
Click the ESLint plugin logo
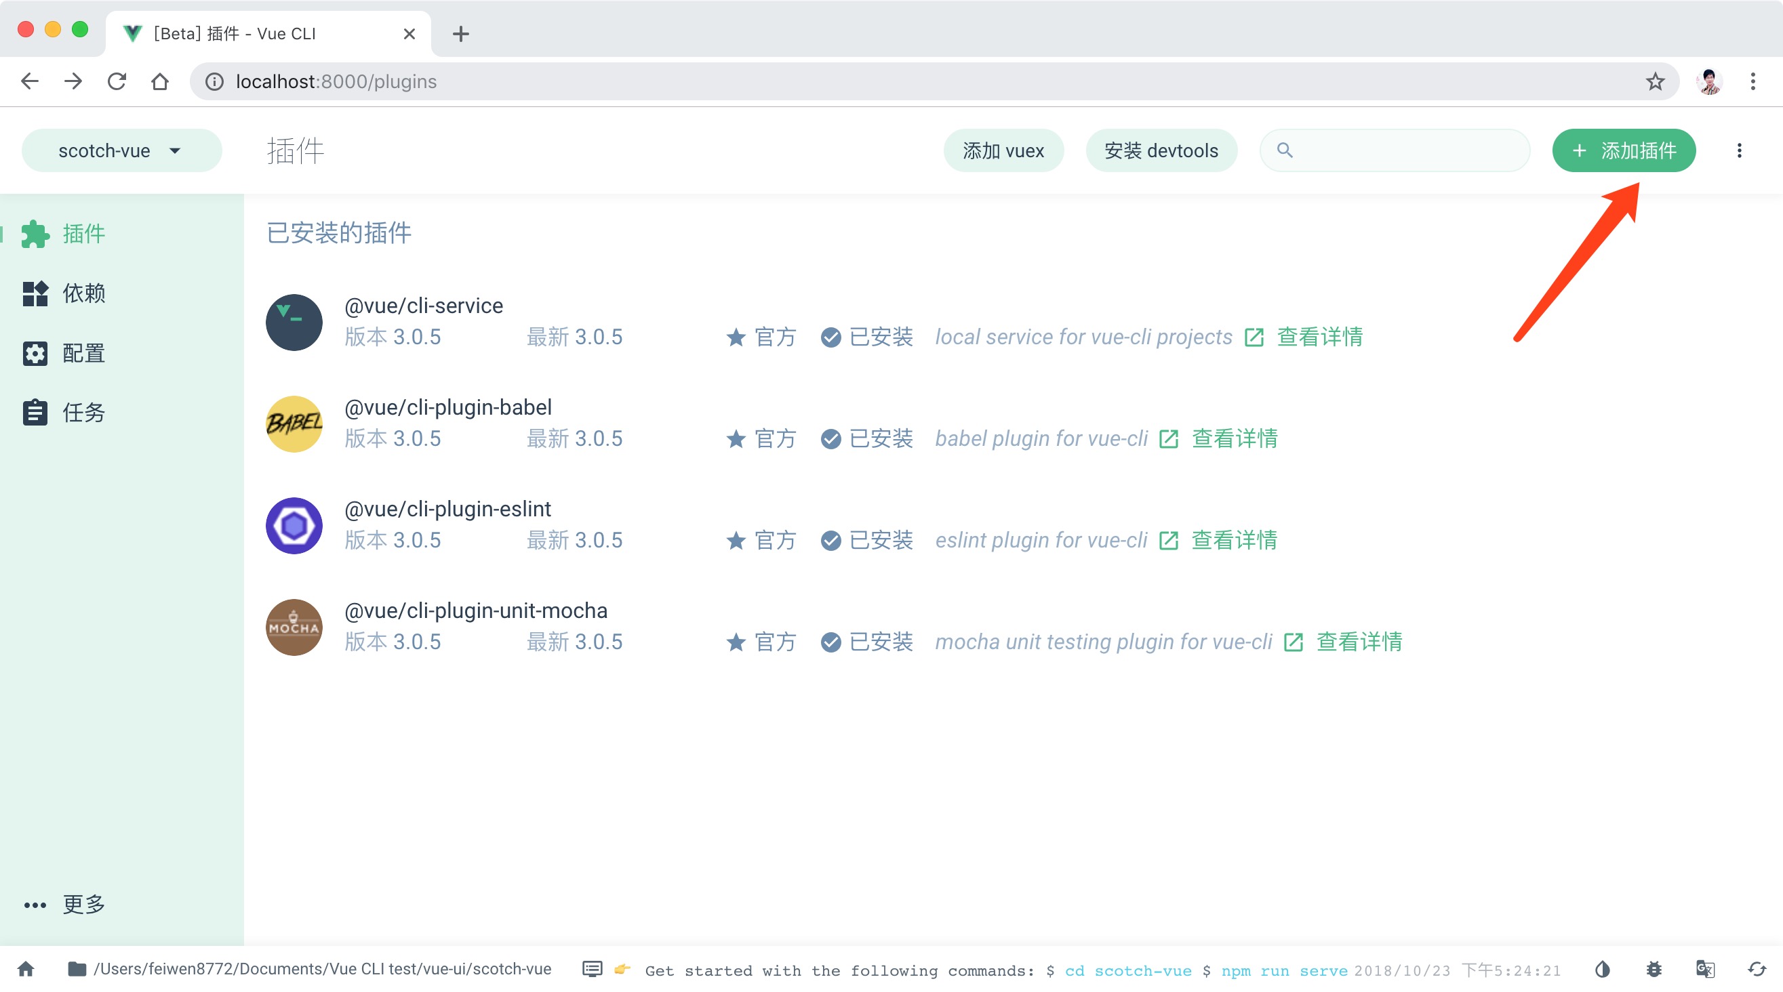pyautogui.click(x=294, y=526)
